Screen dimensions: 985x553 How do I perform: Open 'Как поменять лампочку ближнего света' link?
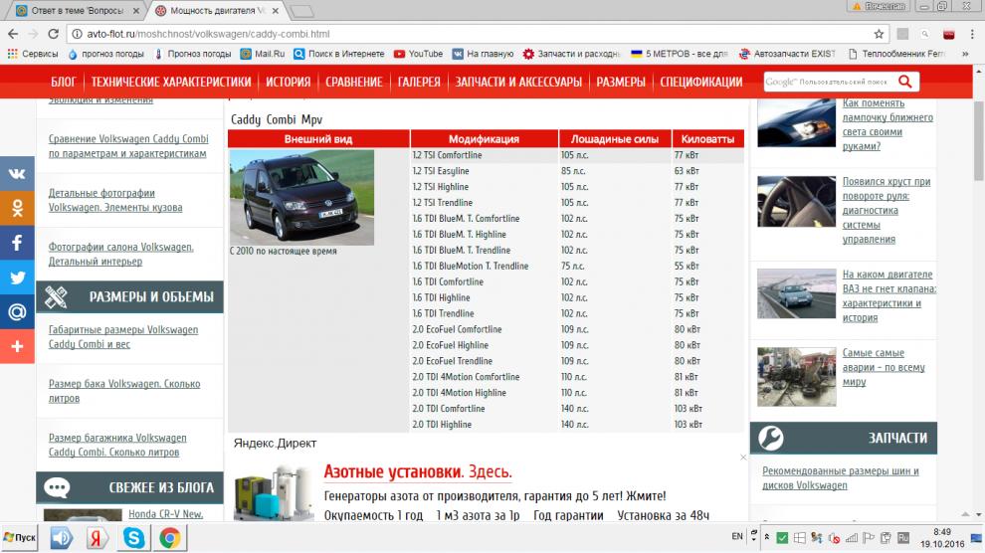click(887, 124)
